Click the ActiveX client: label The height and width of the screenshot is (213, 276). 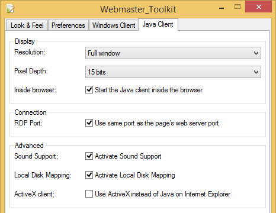[x=34, y=194]
